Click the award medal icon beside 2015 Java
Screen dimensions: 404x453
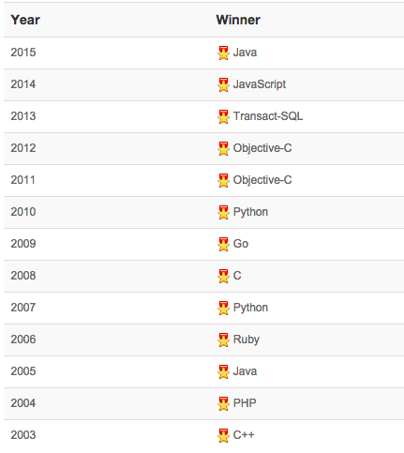223,53
